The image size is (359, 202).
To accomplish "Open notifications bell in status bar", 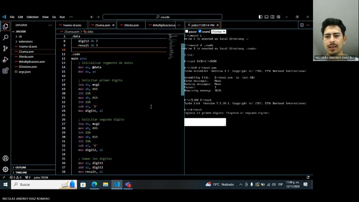I will coord(308,177).
